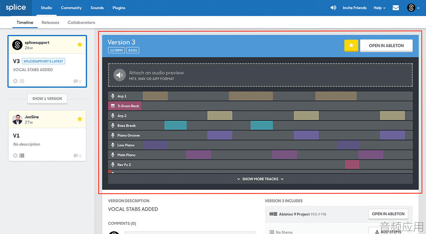Click the Low Piano microphone icon

click(x=113, y=145)
